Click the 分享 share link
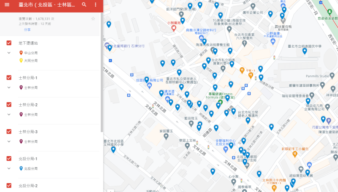 point(27,30)
